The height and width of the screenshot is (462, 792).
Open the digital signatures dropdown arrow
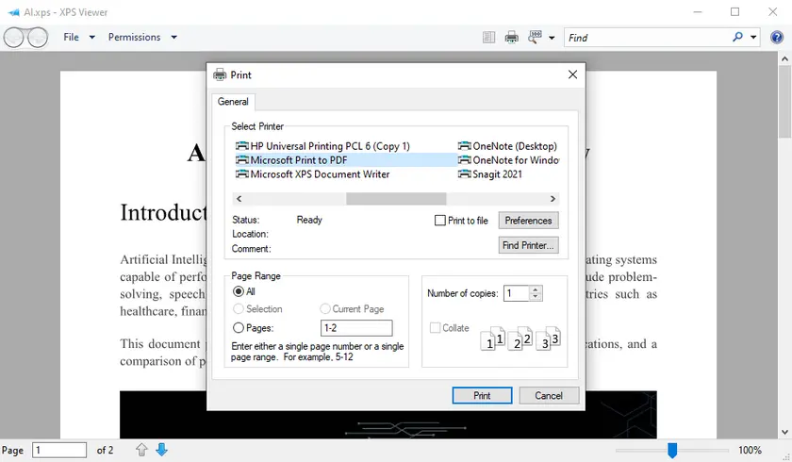click(x=552, y=38)
